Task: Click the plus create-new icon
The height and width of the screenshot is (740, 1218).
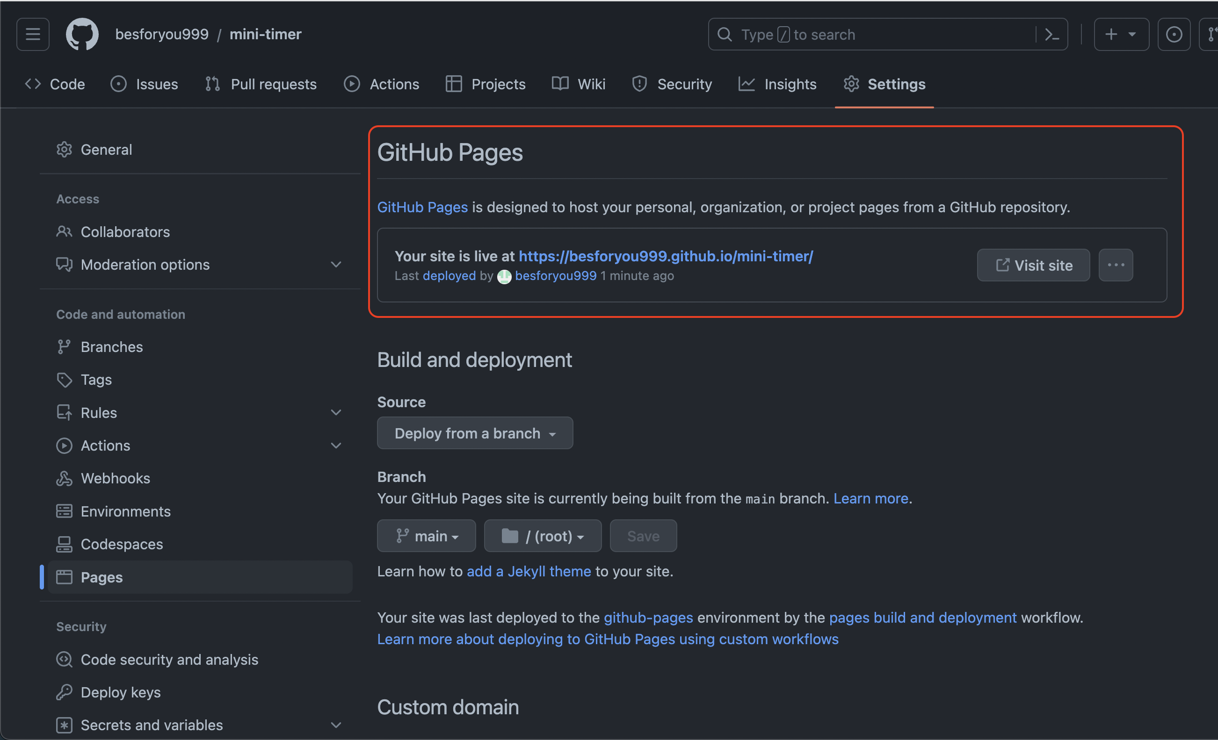Action: coord(1111,34)
